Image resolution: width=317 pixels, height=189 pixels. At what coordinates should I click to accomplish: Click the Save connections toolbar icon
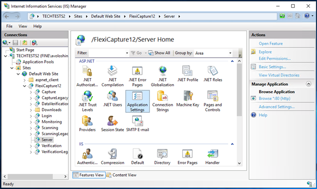15,43
